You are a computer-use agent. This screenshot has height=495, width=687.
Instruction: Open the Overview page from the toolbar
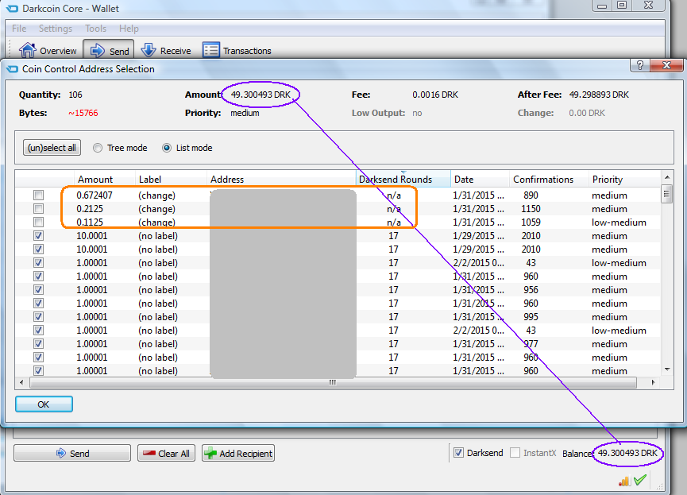click(x=48, y=50)
